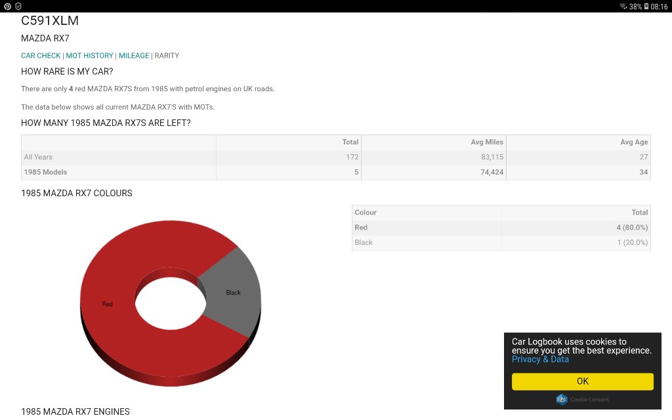Click the average age value 34

coord(644,172)
